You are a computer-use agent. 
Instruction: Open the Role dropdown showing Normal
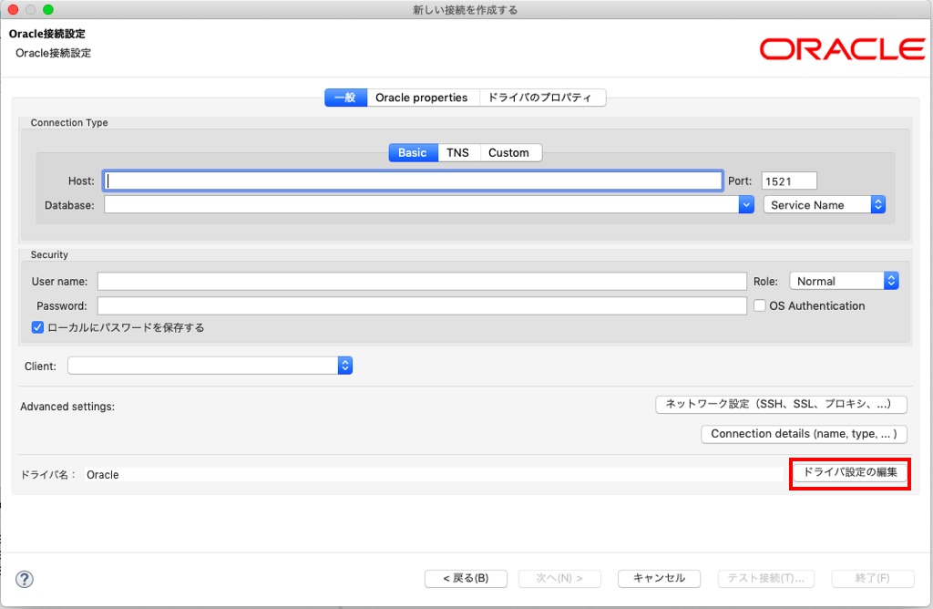point(844,281)
